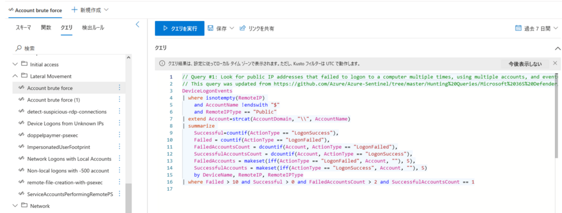562x213 pixels.
Task: Expand the Network folder
Action: (x=16, y=206)
